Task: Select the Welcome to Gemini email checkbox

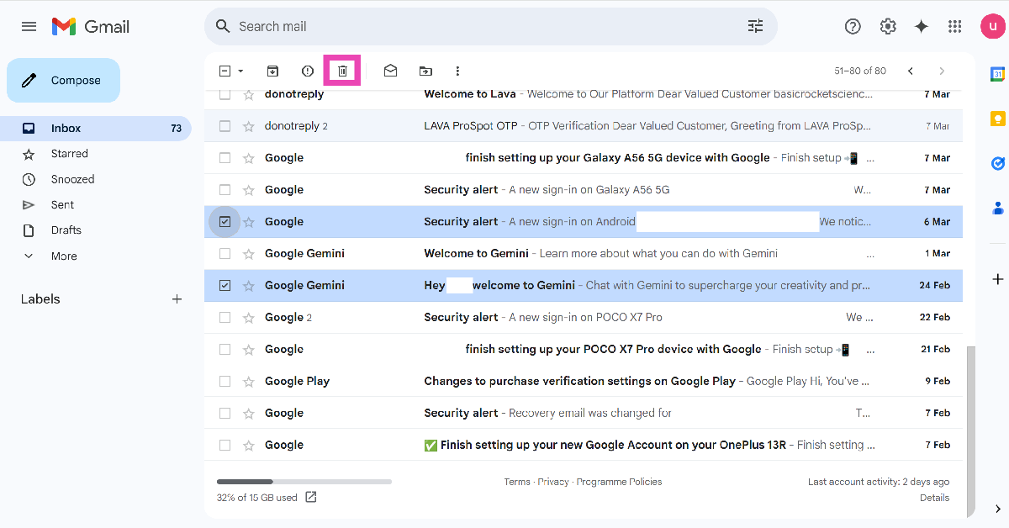Action: point(225,254)
